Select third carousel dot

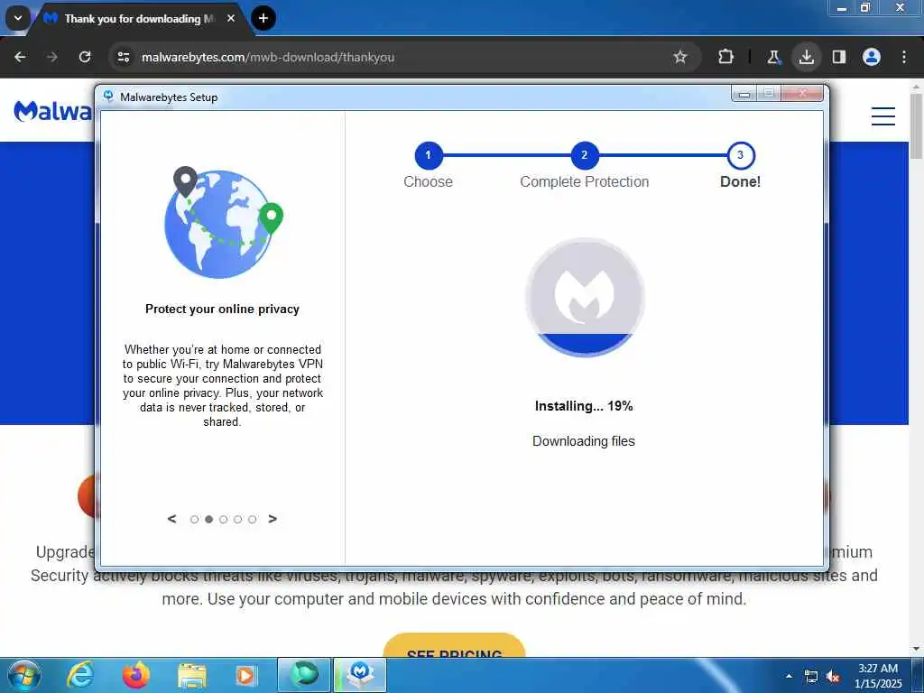(x=224, y=519)
